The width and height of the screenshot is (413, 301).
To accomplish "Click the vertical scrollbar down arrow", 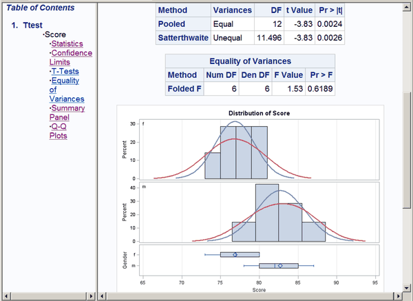I will [407, 287].
